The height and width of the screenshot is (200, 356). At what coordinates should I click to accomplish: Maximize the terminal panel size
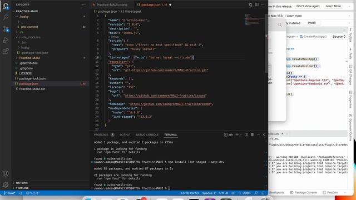[258, 134]
